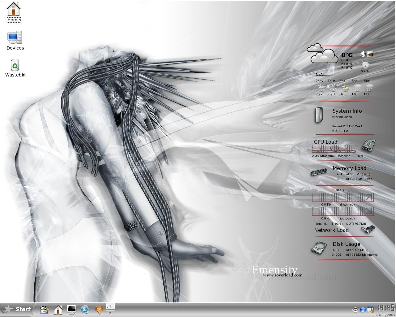Click the network card icon
Image resolution: width=396 pixels, height=317 pixels.
[x=368, y=229]
